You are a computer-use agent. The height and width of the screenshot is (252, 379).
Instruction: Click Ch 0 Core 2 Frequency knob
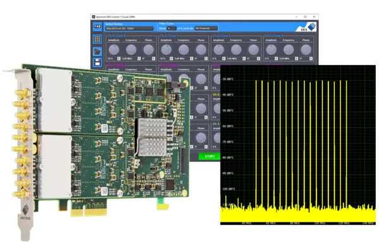pyautogui.click(x=236, y=49)
